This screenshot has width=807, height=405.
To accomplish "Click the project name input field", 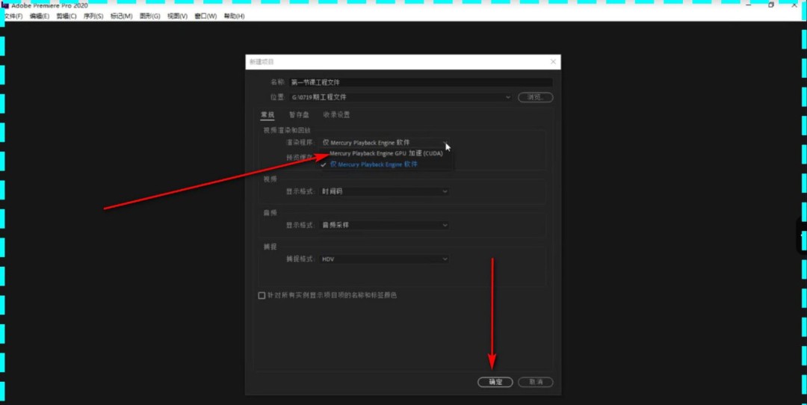I will 421,82.
